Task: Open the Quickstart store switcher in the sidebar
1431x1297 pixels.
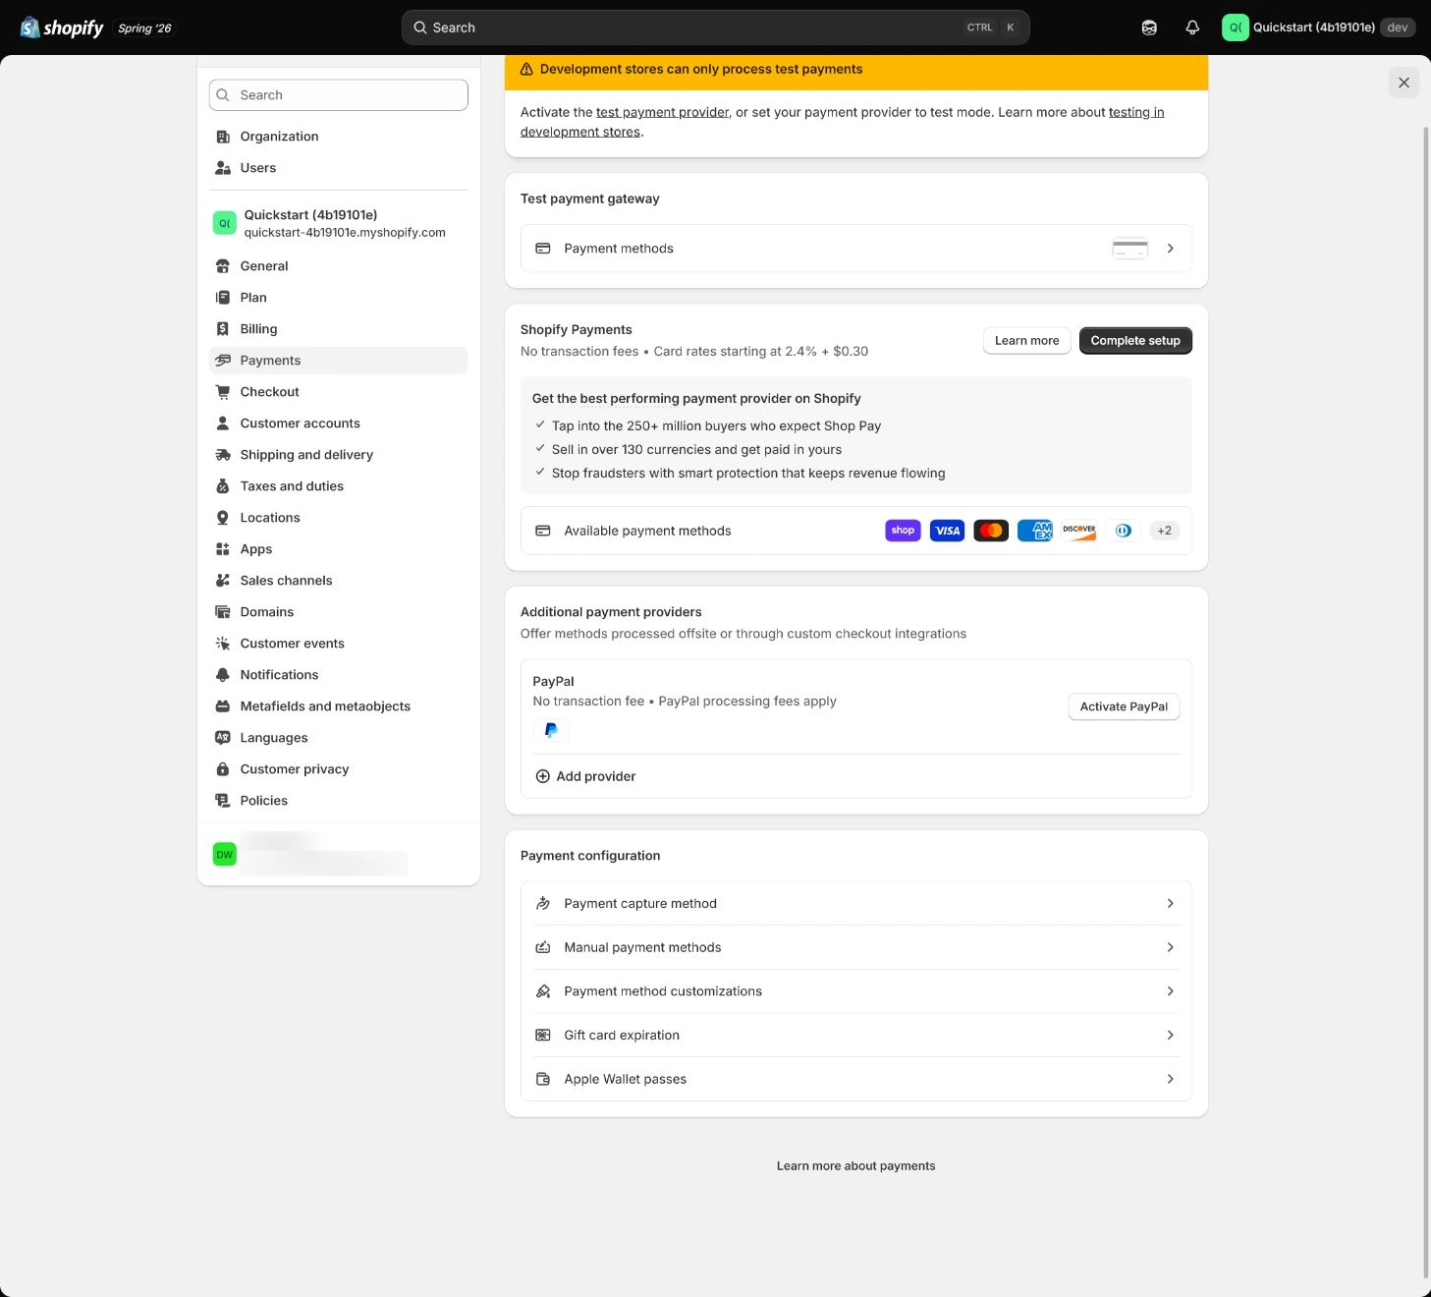Action: coord(339,223)
